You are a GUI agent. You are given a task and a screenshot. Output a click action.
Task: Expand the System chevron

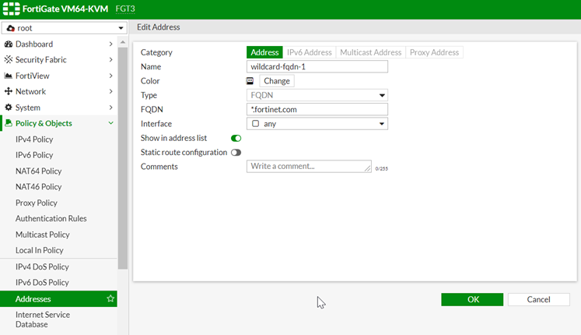(x=110, y=108)
